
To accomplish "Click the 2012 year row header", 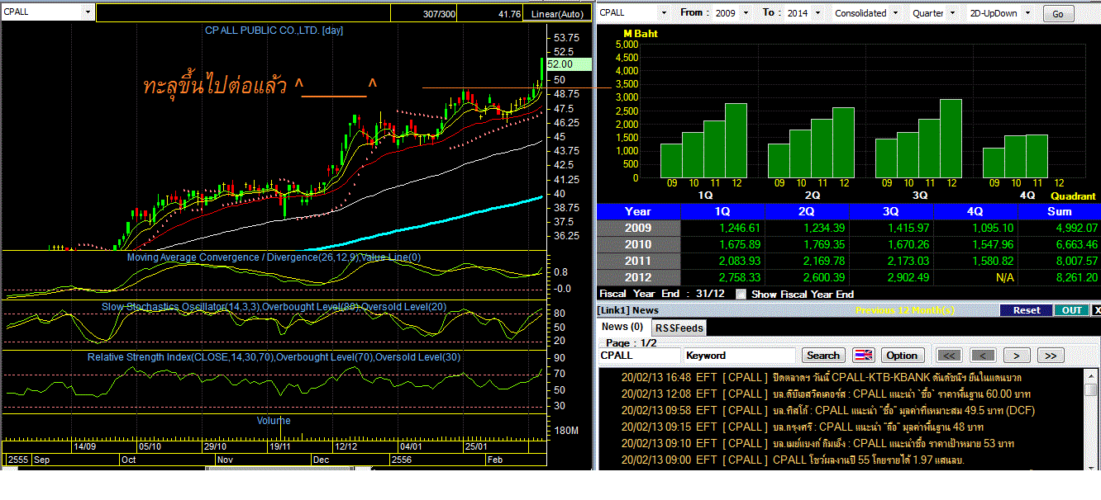I will click(x=638, y=277).
